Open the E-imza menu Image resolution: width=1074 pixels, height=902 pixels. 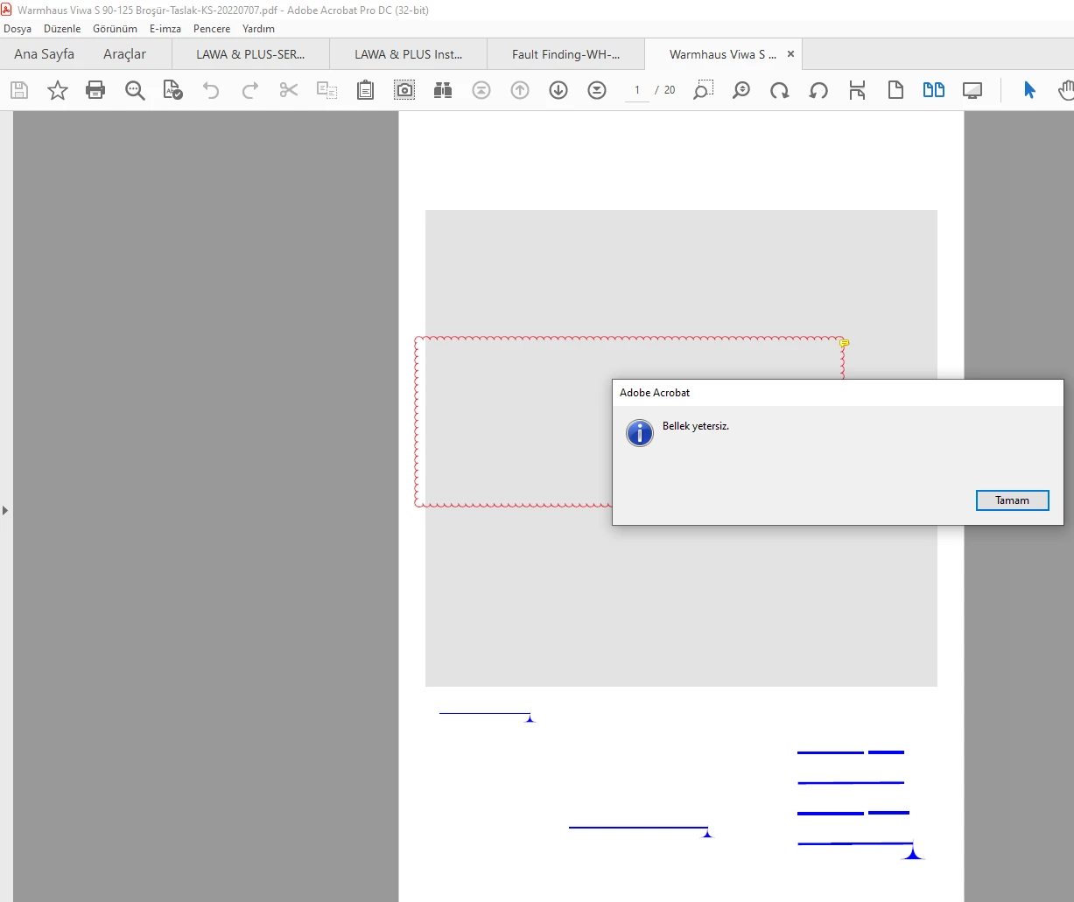pos(165,29)
